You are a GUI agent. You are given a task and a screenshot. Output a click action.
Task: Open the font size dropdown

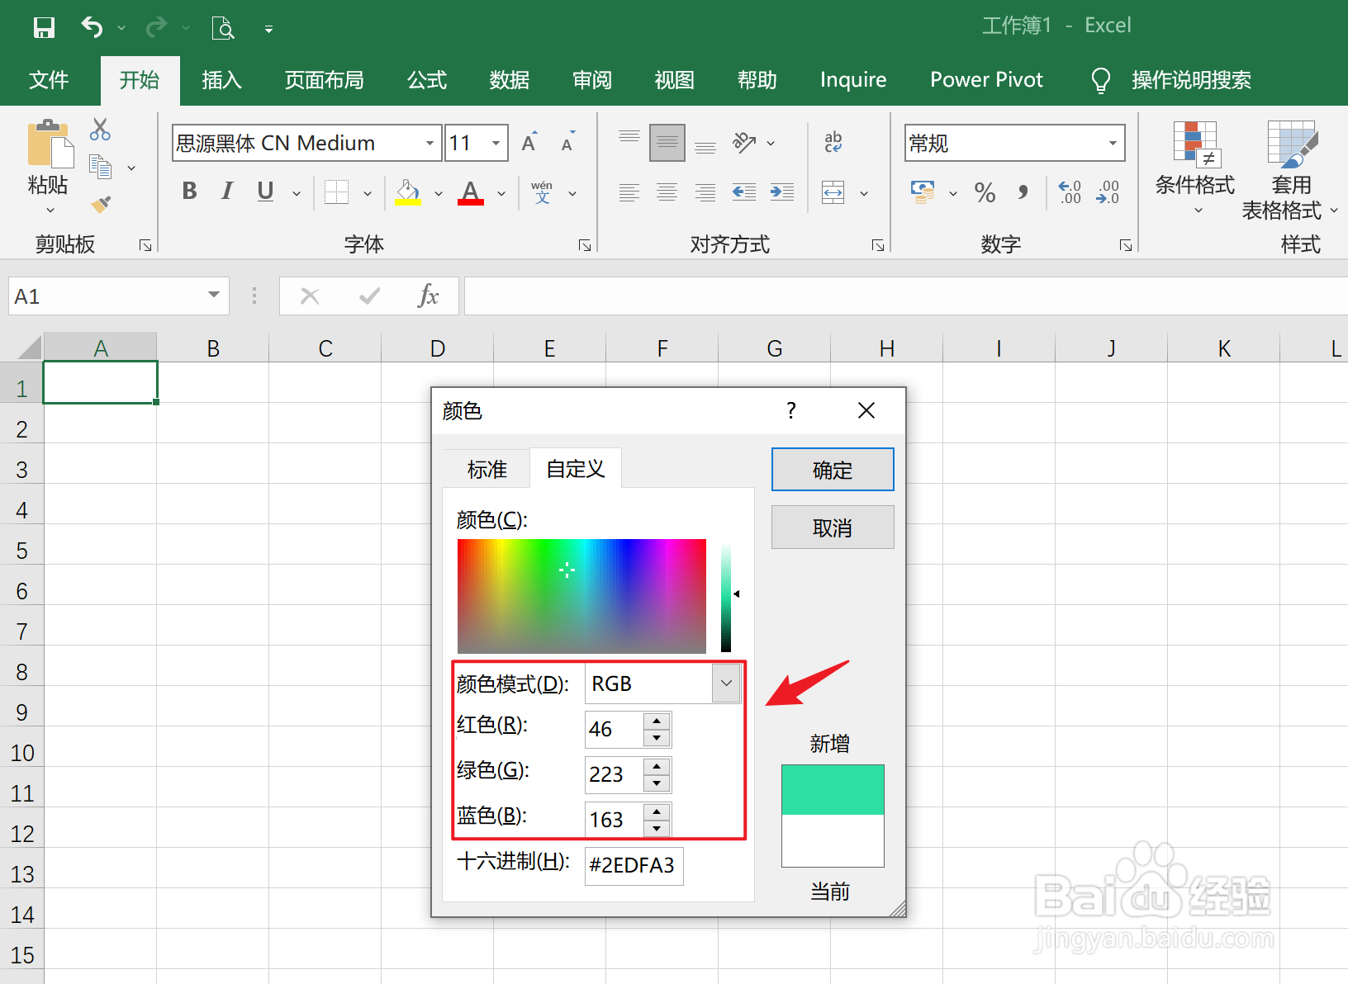coord(495,142)
